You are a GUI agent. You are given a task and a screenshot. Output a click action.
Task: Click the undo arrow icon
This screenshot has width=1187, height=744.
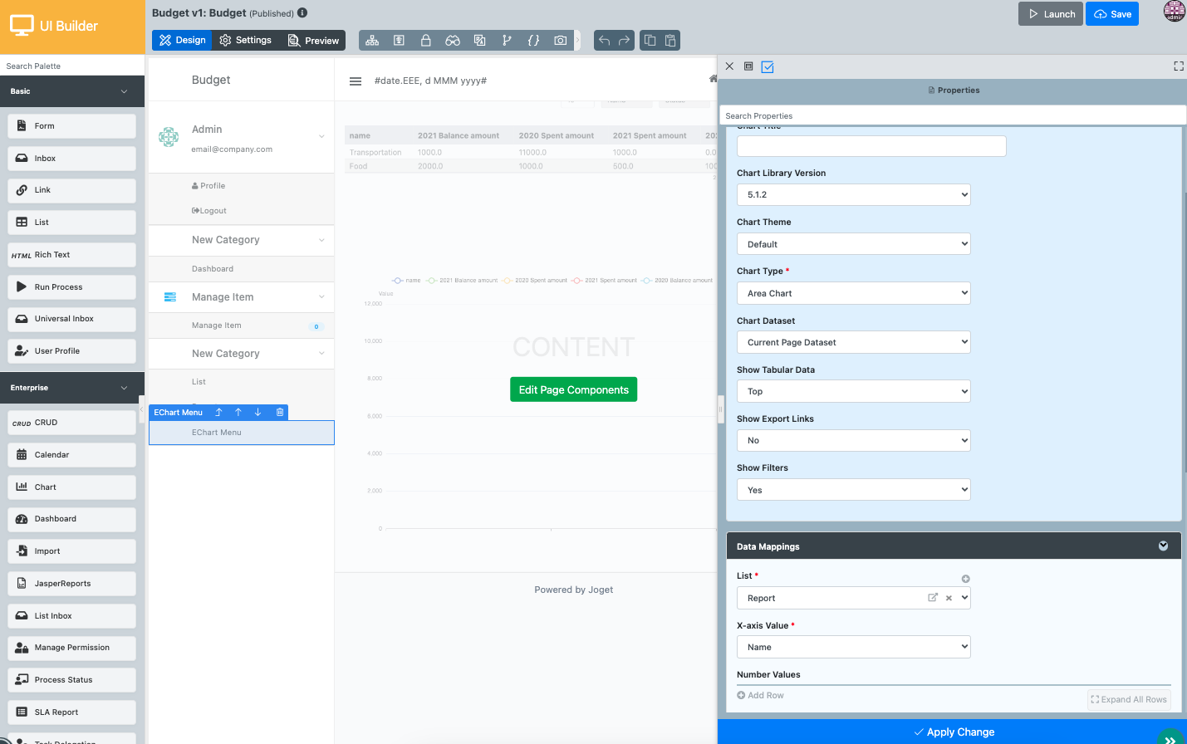(605, 40)
